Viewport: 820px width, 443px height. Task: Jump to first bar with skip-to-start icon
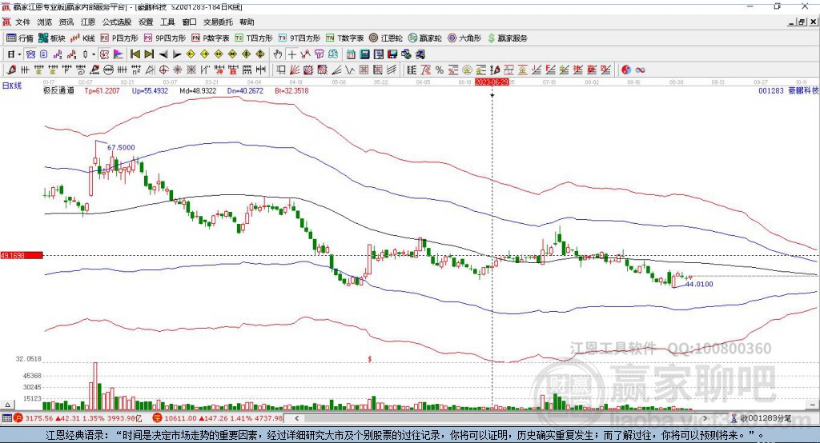135,54
